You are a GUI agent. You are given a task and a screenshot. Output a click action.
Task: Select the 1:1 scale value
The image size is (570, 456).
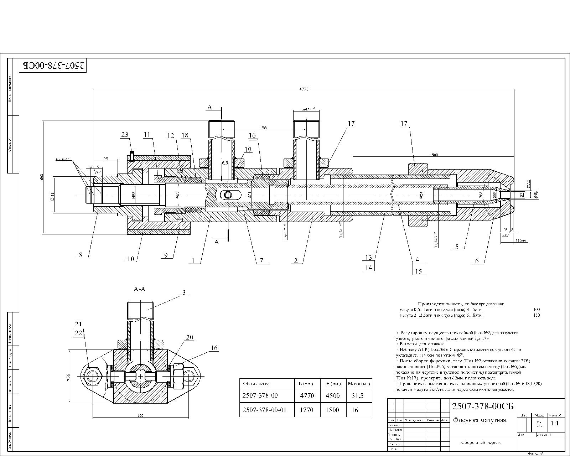pyautogui.click(x=555, y=423)
